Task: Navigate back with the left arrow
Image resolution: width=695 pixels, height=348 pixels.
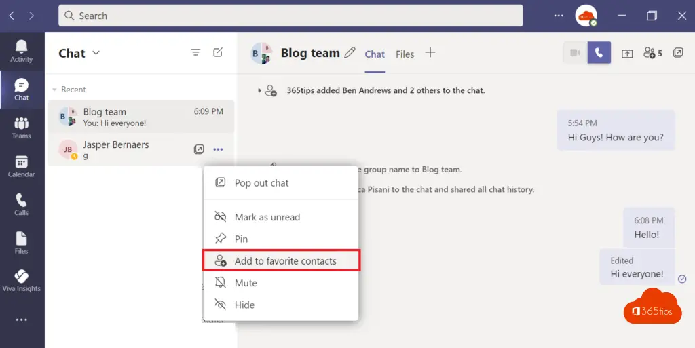Action: pyautogui.click(x=12, y=16)
